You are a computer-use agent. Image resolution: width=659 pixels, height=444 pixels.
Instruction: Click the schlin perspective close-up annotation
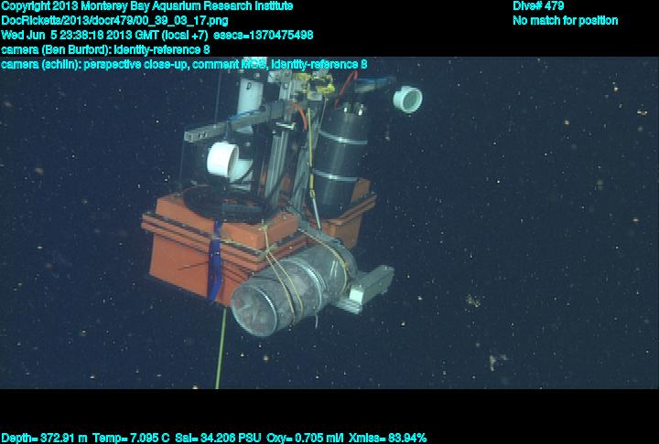tap(183, 64)
